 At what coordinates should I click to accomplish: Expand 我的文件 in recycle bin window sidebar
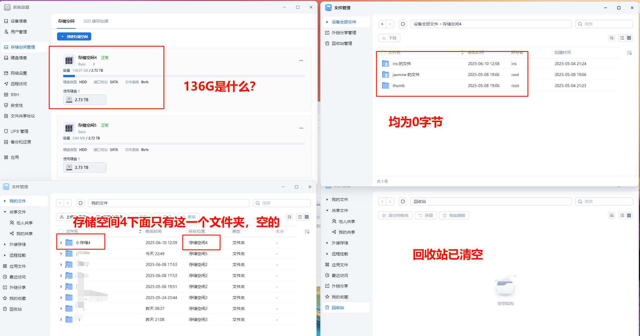327,200
